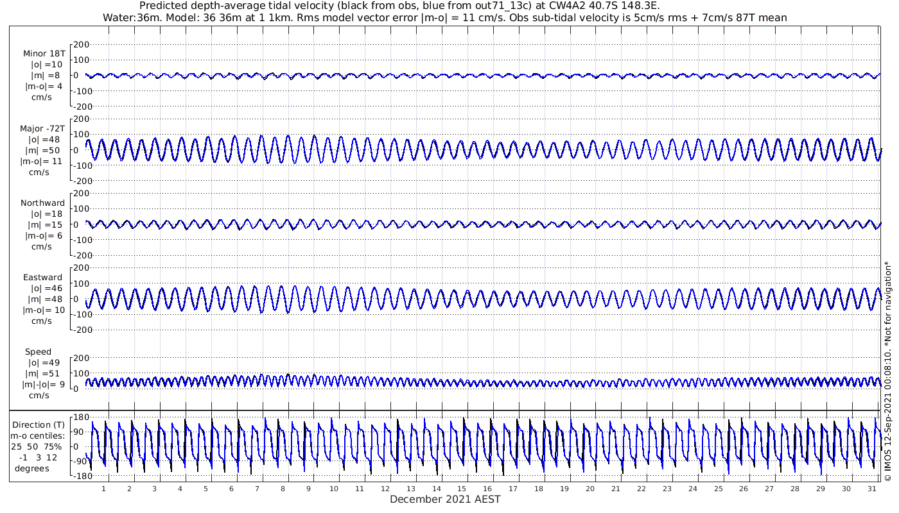Click '|o| =18' under Northward

46,214
